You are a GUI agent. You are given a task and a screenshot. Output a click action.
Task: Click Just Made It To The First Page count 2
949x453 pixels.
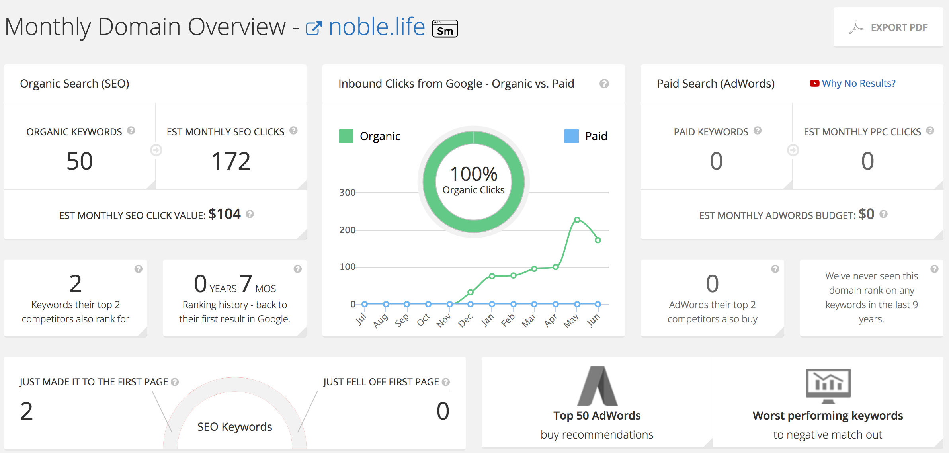pyautogui.click(x=27, y=411)
